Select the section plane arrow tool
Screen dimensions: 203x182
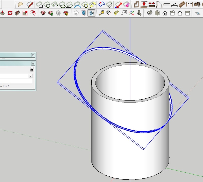click(76, 13)
